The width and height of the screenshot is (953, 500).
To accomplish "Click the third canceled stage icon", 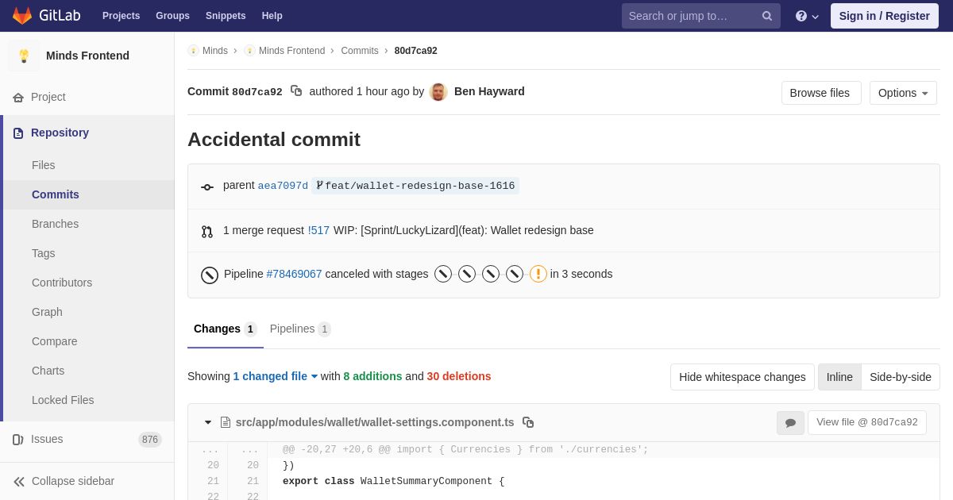I will (x=491, y=274).
